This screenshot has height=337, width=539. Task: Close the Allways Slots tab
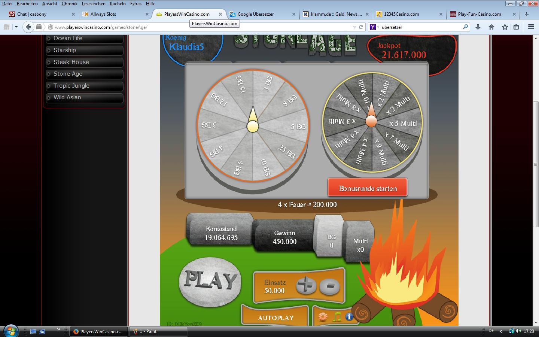pos(147,14)
